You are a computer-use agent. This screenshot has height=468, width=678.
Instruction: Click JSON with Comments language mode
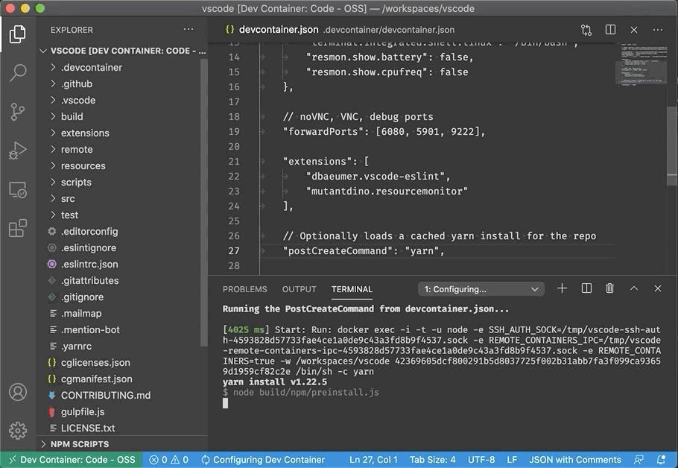pos(574,460)
